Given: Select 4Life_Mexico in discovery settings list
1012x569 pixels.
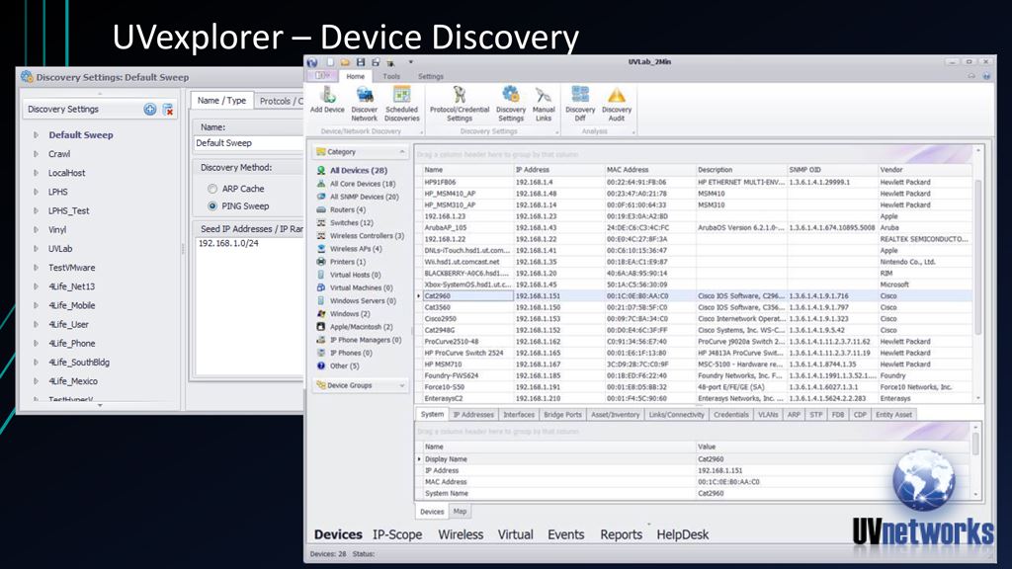Looking at the screenshot, I should point(73,381).
